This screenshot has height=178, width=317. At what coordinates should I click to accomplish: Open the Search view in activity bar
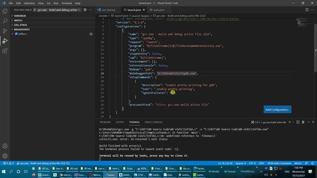click(5, 21)
